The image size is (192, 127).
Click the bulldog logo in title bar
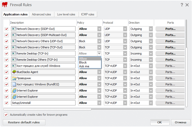point(5,5)
